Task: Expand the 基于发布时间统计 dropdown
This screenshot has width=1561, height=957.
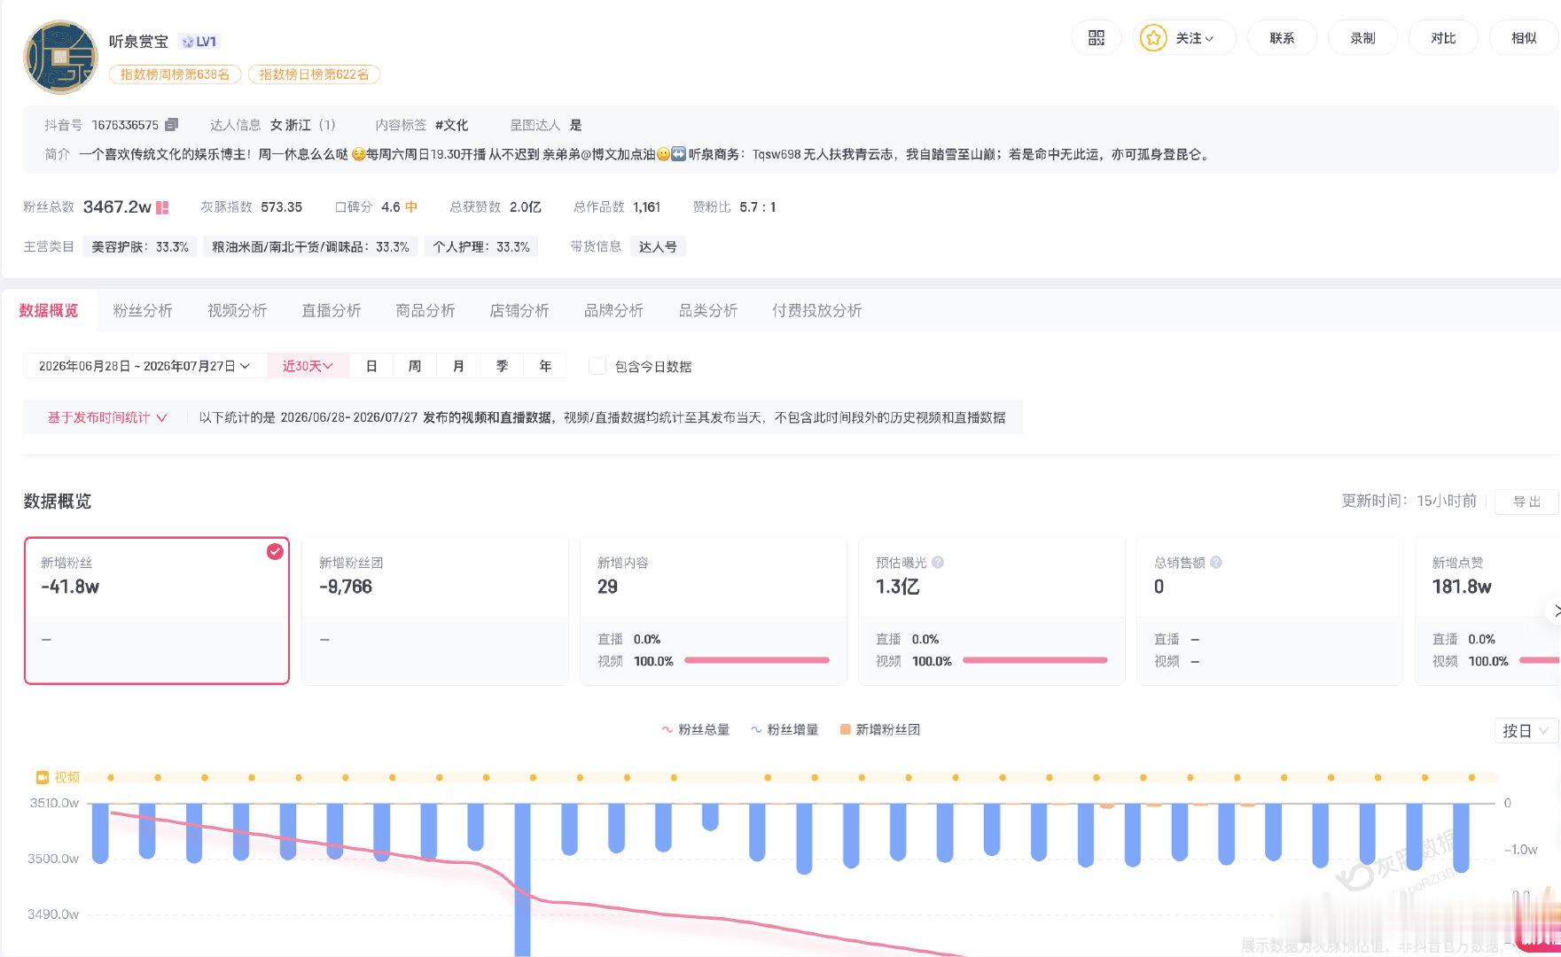Action: coord(107,417)
